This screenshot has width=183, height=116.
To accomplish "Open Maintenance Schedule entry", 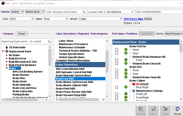I will (72, 47).
